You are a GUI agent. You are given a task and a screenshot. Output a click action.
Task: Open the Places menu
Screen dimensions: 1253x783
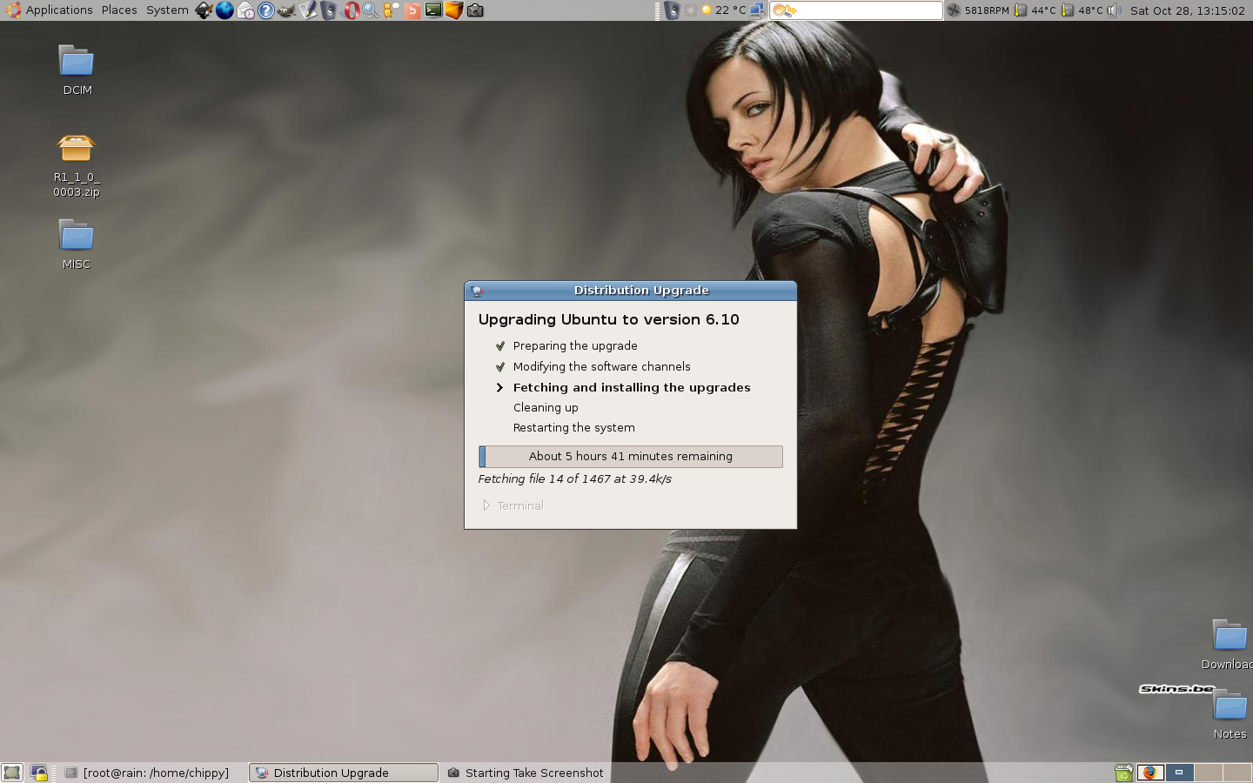coord(119,10)
